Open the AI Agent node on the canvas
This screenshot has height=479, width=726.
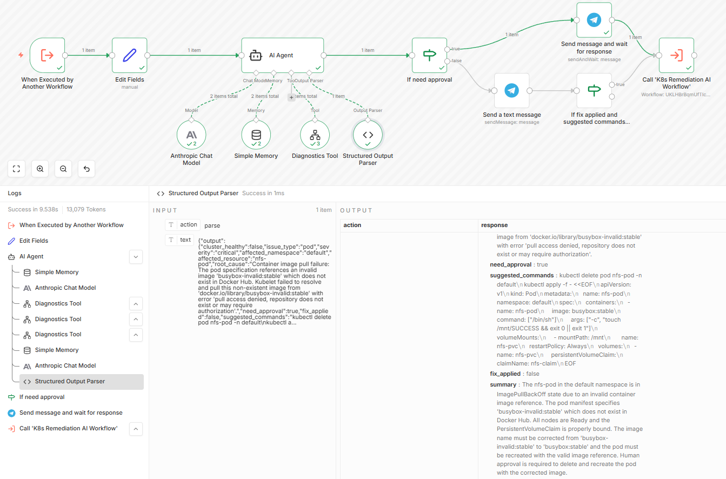pyautogui.click(x=282, y=55)
